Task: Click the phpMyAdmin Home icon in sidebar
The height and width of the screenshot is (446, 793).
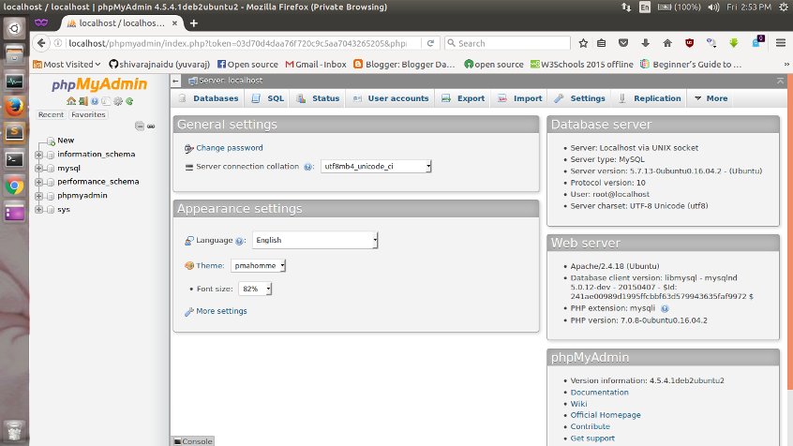Action: click(x=71, y=101)
